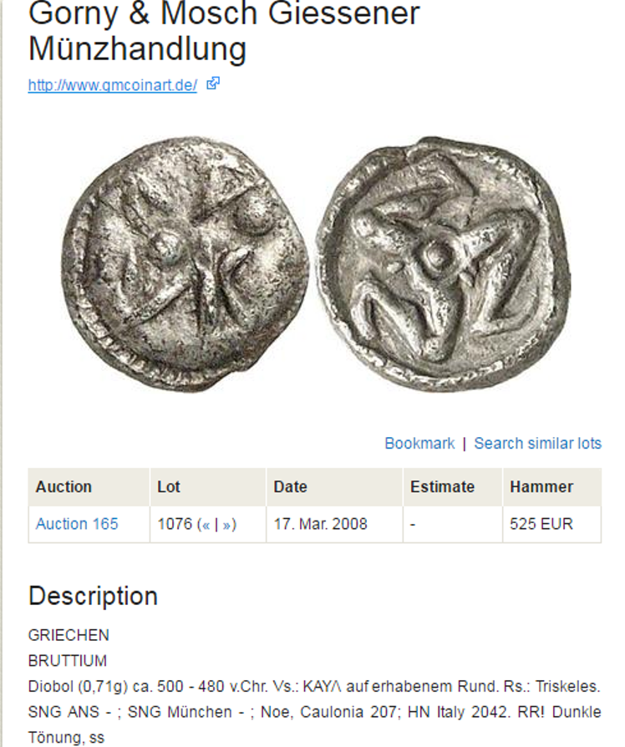The height and width of the screenshot is (747, 625).
Task: Go to previous lot with « arrow
Action: pos(206,525)
